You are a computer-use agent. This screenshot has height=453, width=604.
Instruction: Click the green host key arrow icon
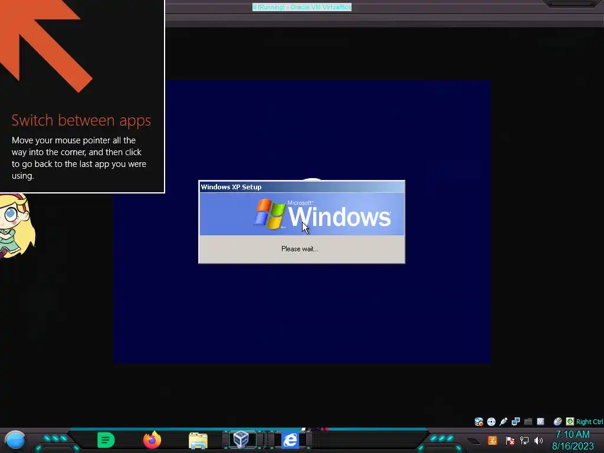(570, 422)
